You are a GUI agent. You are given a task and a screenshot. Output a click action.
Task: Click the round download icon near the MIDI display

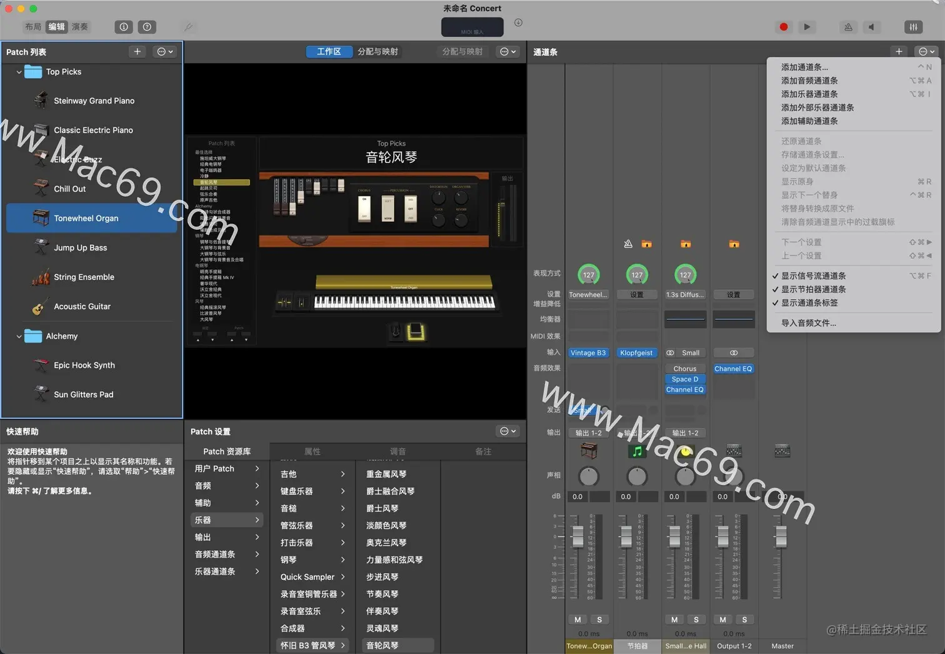[518, 22]
